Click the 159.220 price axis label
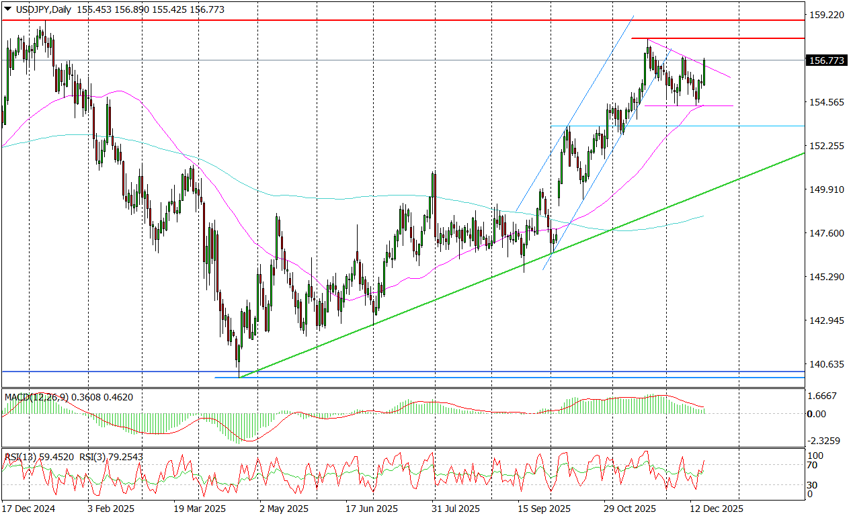 click(x=825, y=15)
